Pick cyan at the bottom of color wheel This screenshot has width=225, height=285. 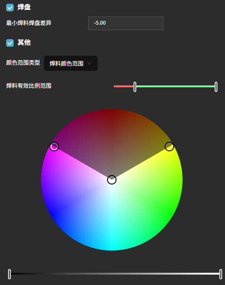pyautogui.click(x=112, y=248)
